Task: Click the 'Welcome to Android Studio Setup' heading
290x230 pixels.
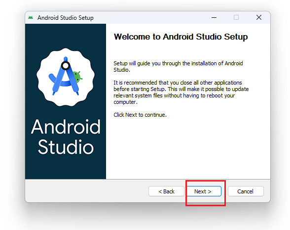Action: [181, 37]
